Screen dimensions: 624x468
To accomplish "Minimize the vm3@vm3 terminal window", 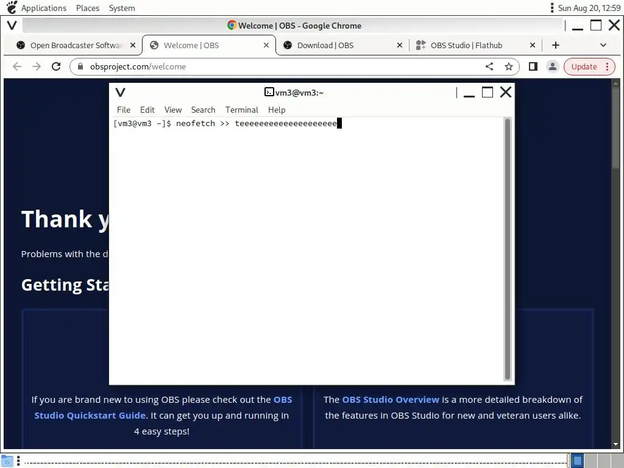I will click(x=469, y=93).
